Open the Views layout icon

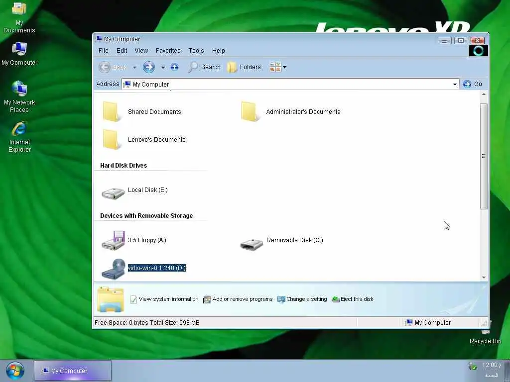[x=275, y=67]
